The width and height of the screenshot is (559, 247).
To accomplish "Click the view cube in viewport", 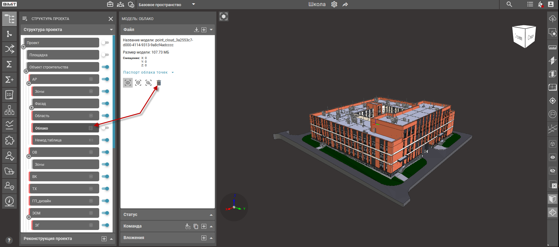I will (x=524, y=37).
